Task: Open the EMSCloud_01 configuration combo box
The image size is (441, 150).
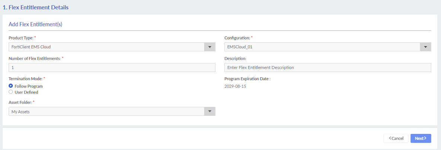Action: point(322,47)
